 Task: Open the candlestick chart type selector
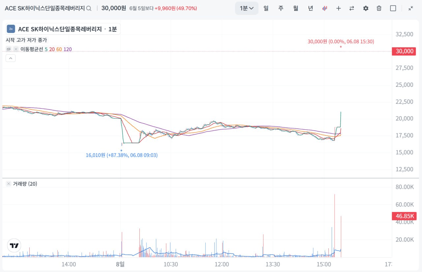(x=325, y=8)
